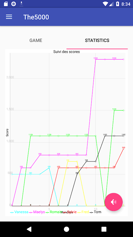Screen dimensions: 133x237
Task: Tap the SD card notification icon
Action: click(x=6, y=4)
